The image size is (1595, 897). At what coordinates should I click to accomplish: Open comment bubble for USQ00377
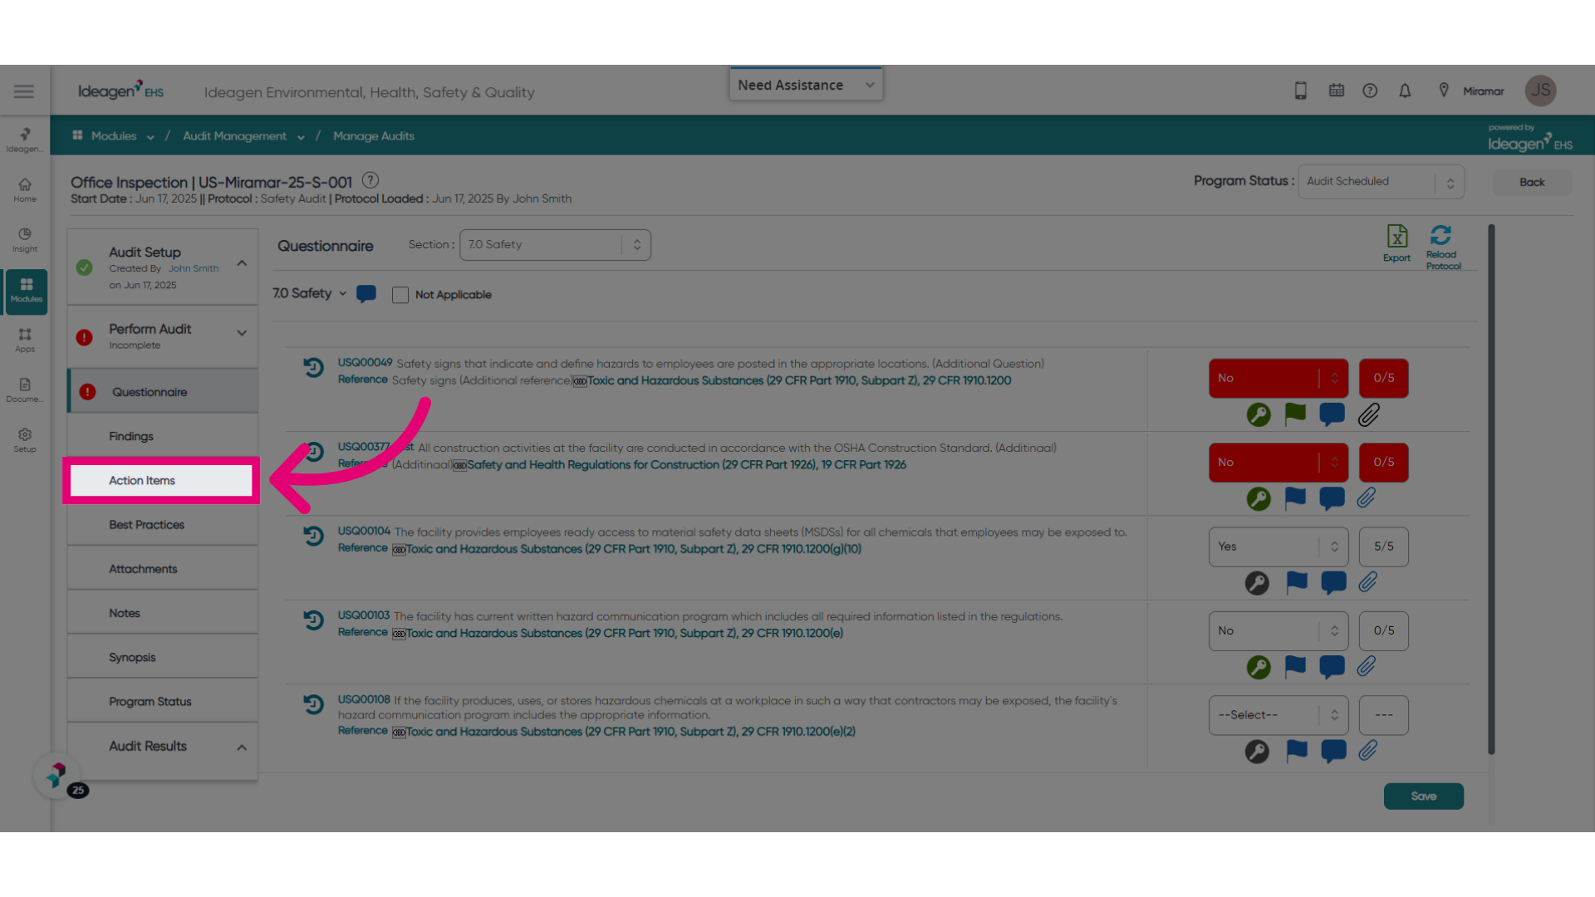pyautogui.click(x=1332, y=498)
